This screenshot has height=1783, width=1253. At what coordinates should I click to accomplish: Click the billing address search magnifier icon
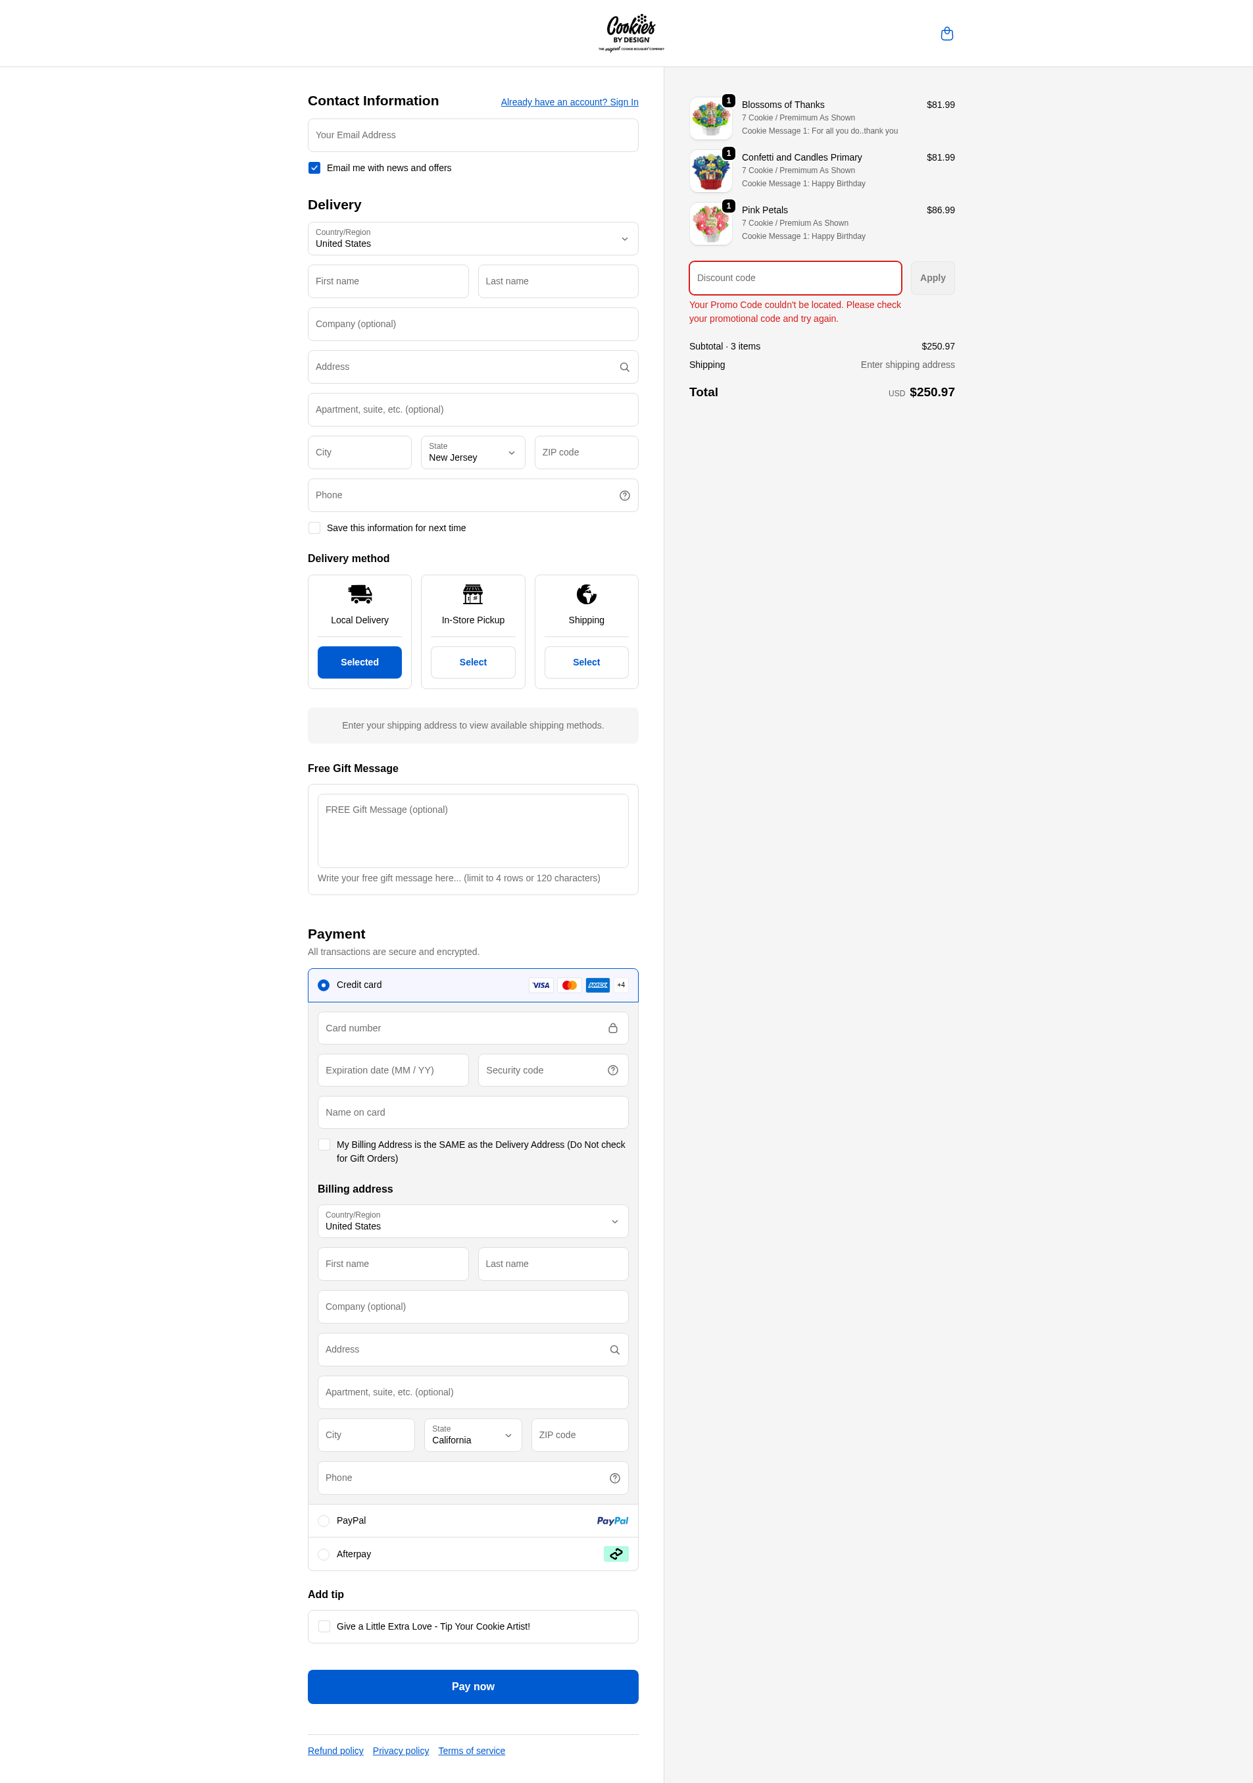[x=614, y=1350]
